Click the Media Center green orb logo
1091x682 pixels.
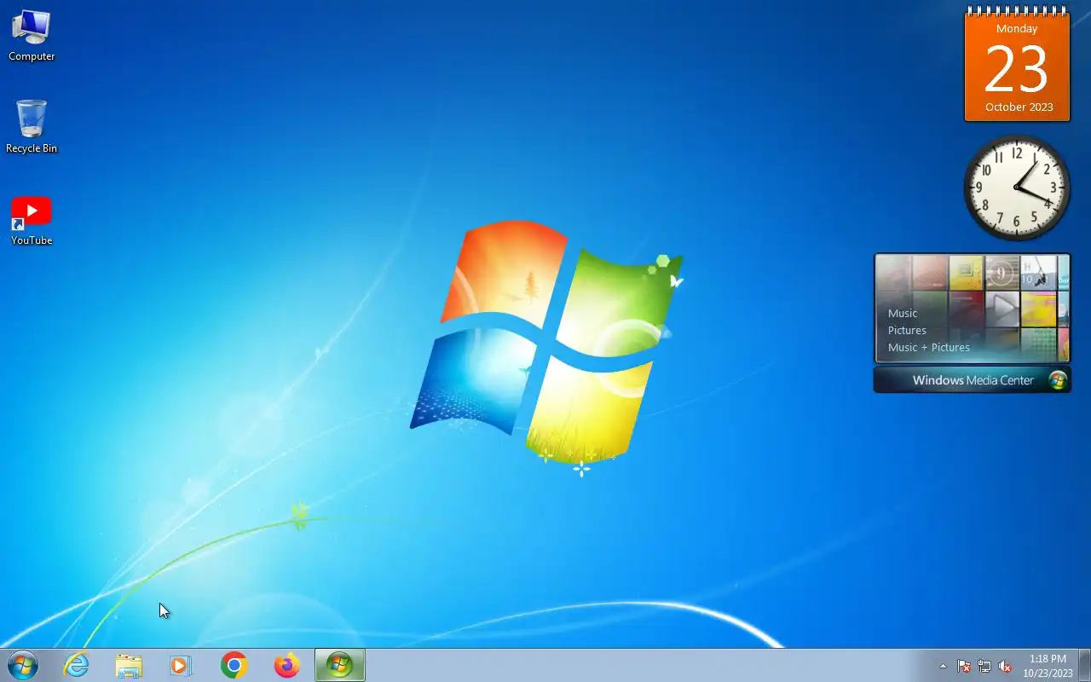(1058, 380)
